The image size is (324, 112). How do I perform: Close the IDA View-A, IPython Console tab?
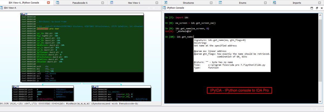coord(48,2)
